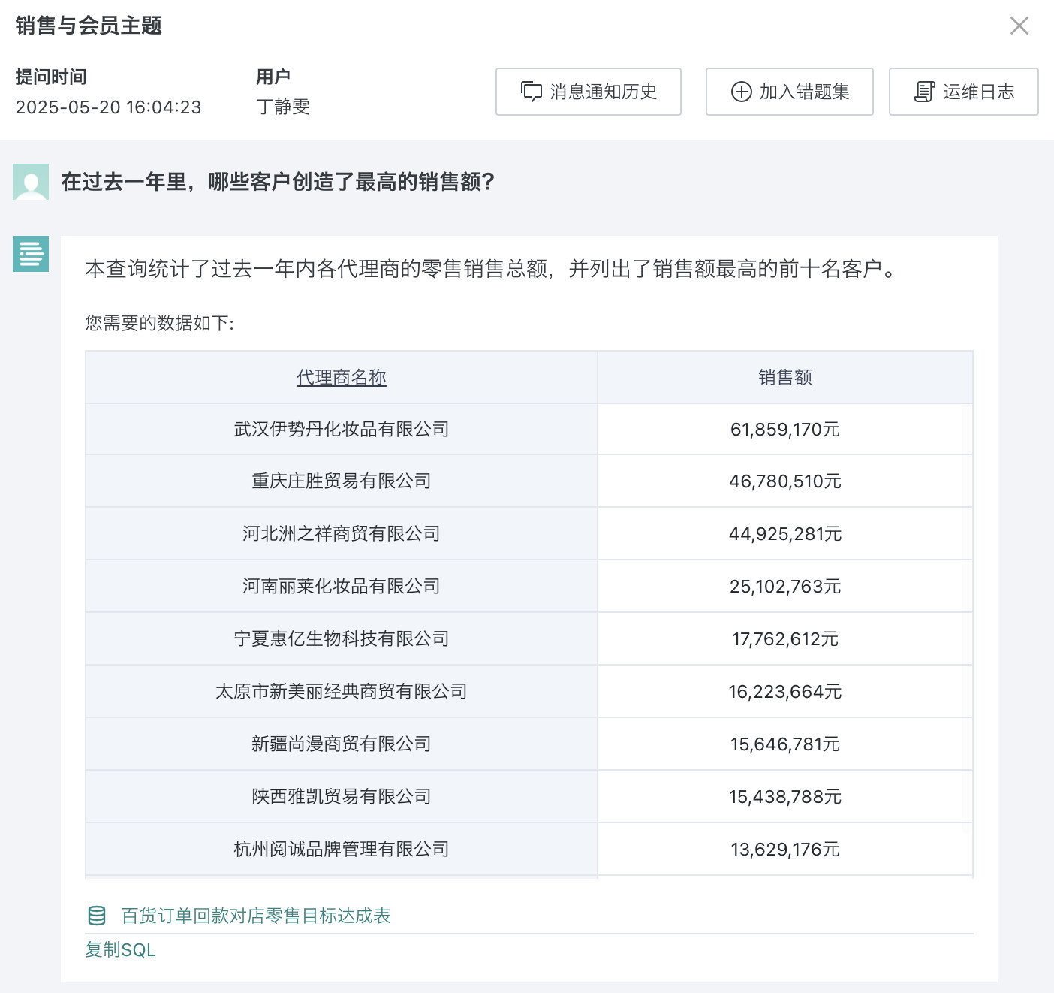The image size is (1054, 993).
Task: Click the 复制SQL link
Action: (120, 949)
